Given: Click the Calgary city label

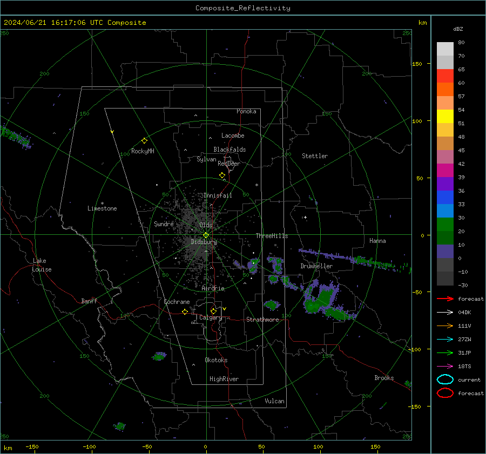Looking at the screenshot, I should (211, 317).
